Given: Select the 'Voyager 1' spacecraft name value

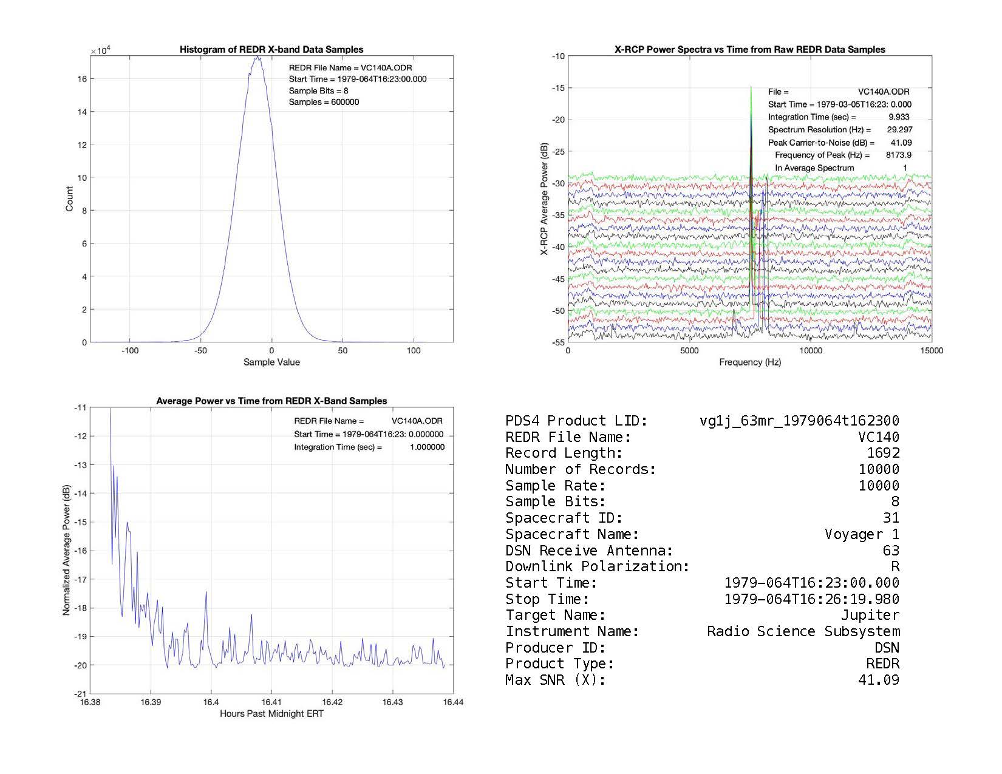Looking at the screenshot, I should tap(862, 534).
